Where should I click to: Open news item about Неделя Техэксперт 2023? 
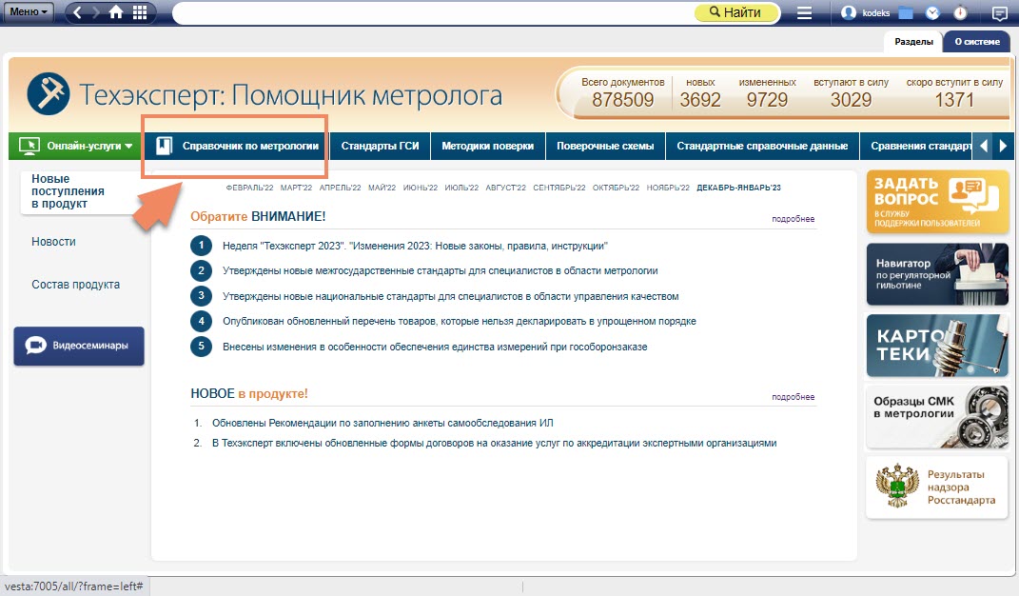coord(415,246)
